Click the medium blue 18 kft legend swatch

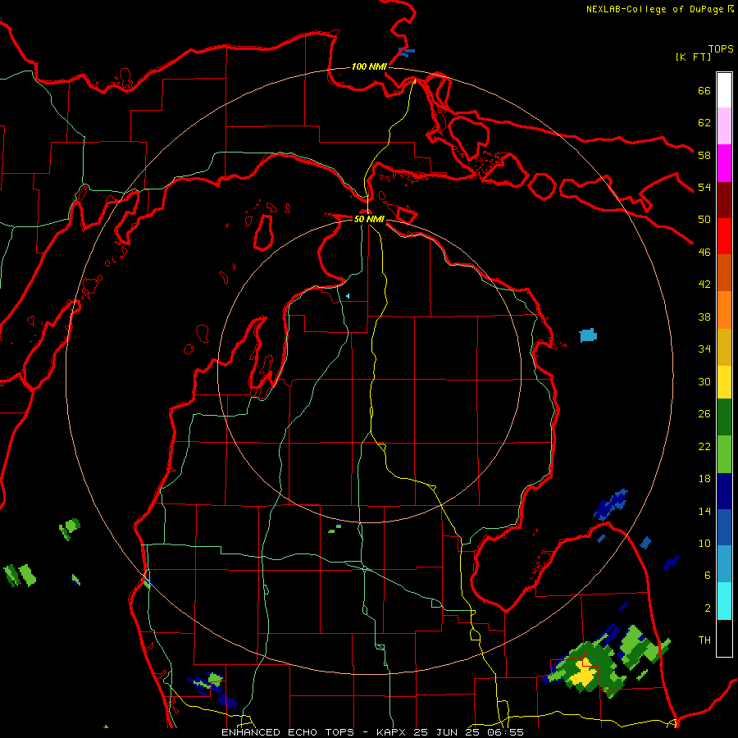tap(724, 527)
